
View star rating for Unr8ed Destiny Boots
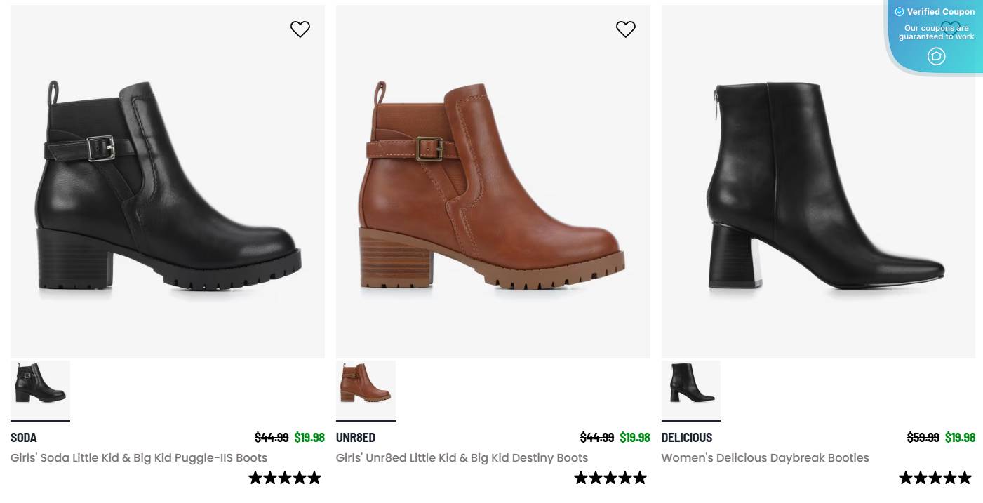(610, 478)
